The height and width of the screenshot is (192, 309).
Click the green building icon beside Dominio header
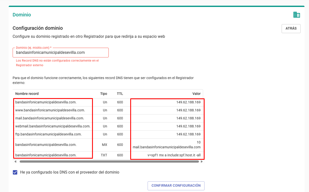tap(297, 15)
